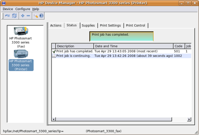
Task: Open the Device menu
Action: point(8,9)
